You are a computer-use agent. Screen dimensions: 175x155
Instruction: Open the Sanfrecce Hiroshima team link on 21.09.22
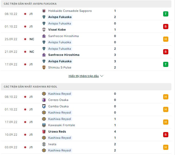pos(64,55)
